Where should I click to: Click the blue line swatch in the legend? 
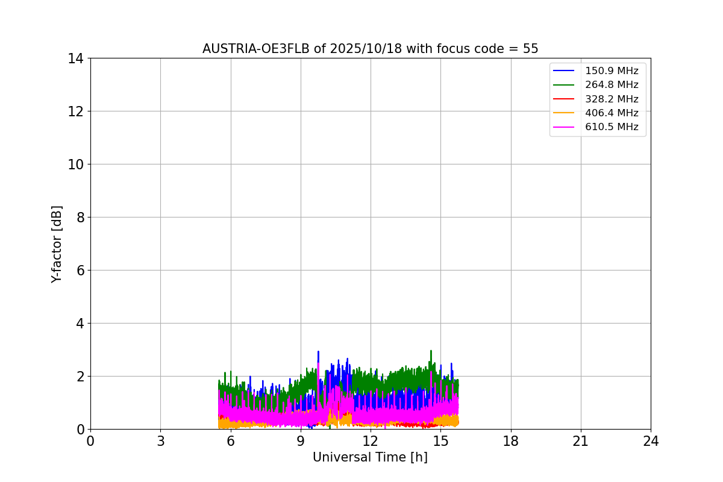pos(564,71)
